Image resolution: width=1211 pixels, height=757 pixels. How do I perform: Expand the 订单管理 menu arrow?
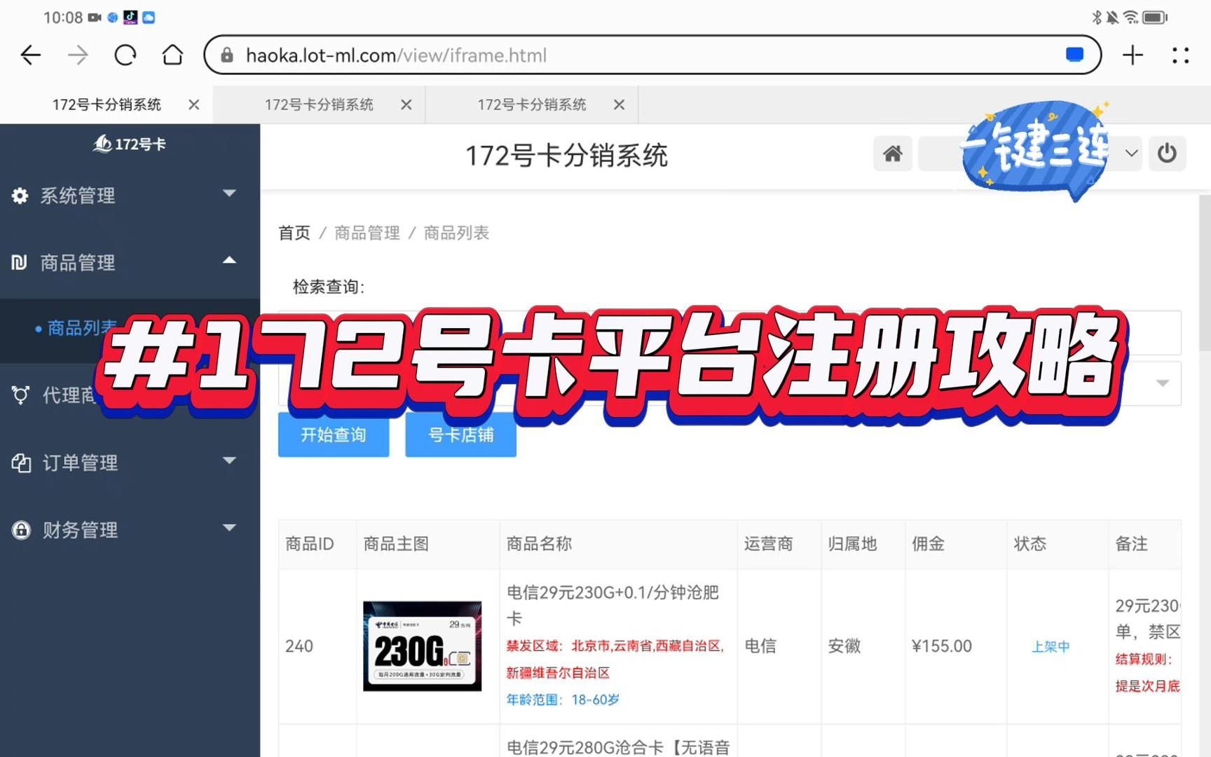229,461
